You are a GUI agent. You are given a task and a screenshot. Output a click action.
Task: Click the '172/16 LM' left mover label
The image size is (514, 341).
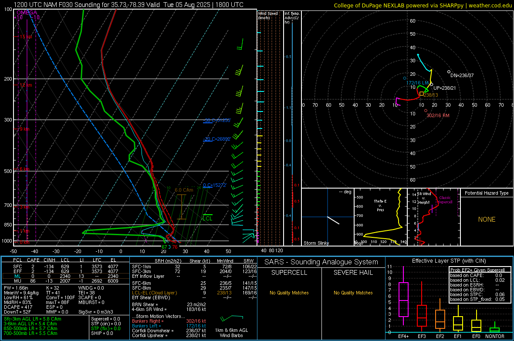click(x=417, y=83)
